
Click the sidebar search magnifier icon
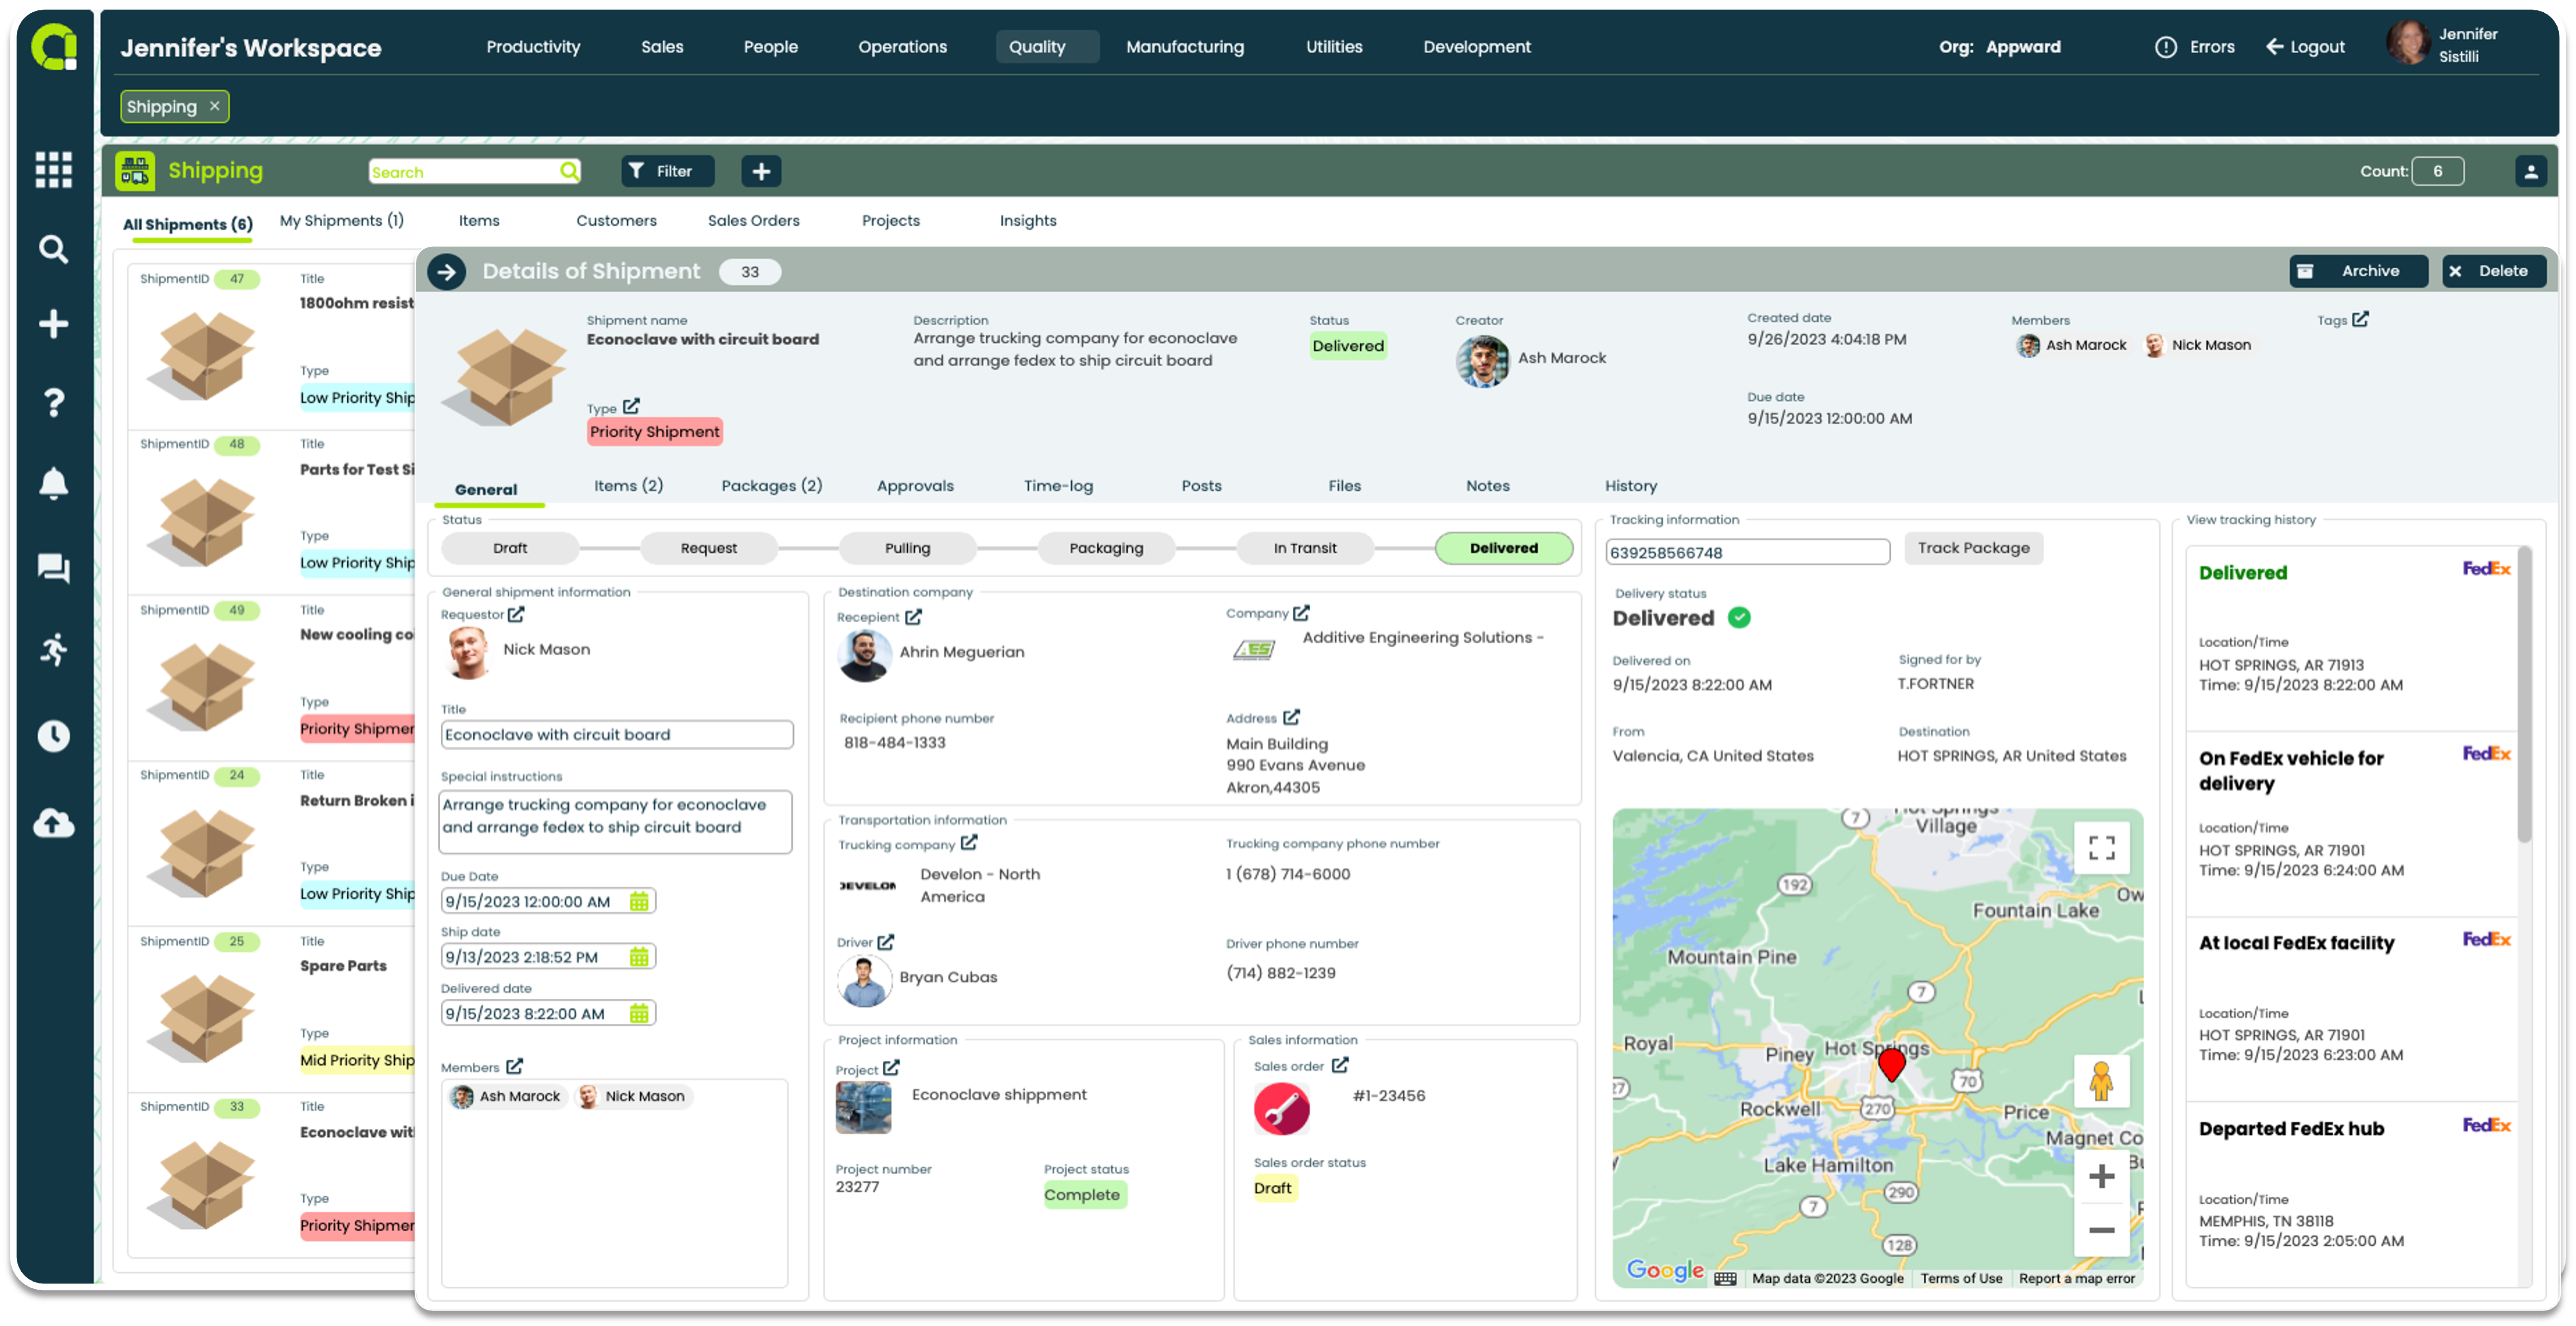pyautogui.click(x=53, y=249)
